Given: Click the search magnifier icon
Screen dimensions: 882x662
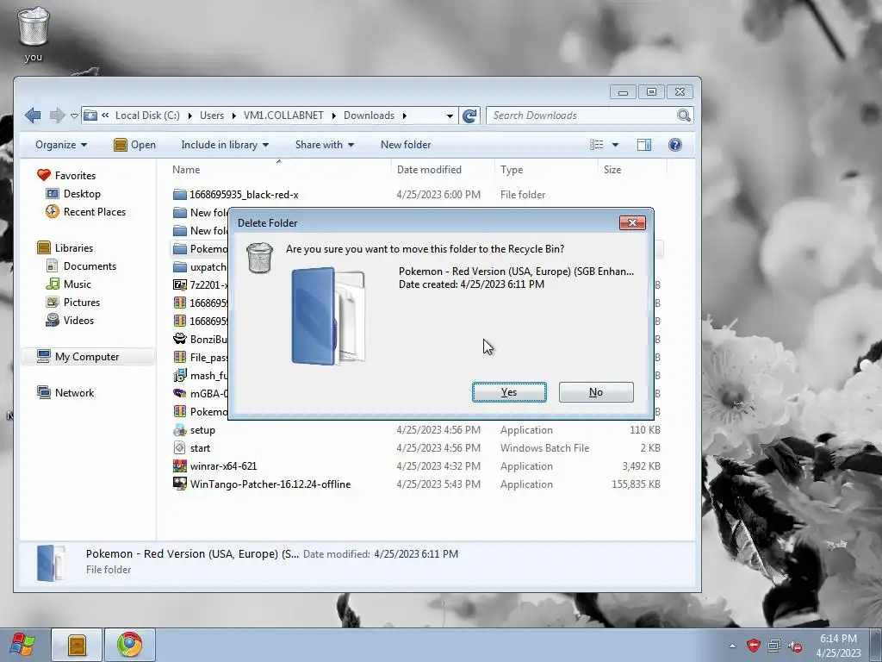Looking at the screenshot, I should tap(683, 116).
